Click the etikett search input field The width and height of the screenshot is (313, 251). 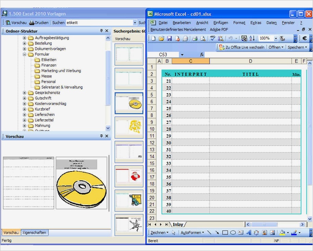pyautogui.click(x=99, y=23)
